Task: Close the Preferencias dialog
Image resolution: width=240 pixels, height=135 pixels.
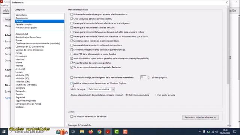Action: click(227, 3)
